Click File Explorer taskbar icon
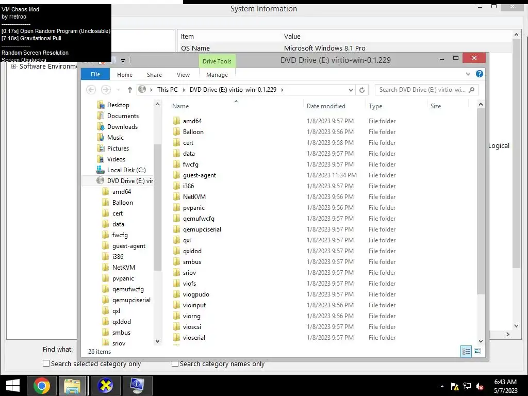Screen dimensions: 528x396 coord(73,386)
